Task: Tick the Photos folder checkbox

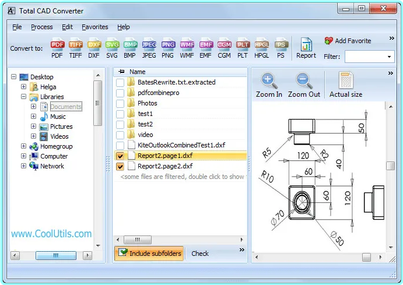Action: [x=120, y=104]
